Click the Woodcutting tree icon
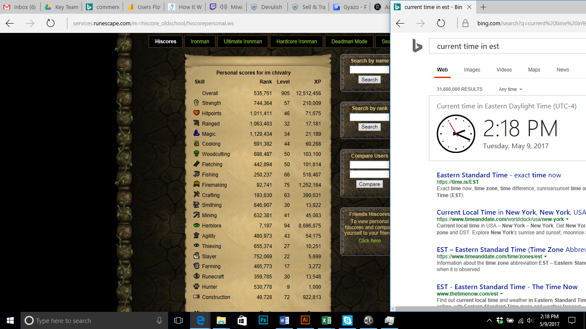Image resolution: width=586 pixels, height=329 pixels. click(x=196, y=154)
